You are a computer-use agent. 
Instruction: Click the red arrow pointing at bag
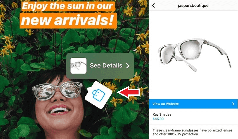pyautogui.click(x=129, y=92)
